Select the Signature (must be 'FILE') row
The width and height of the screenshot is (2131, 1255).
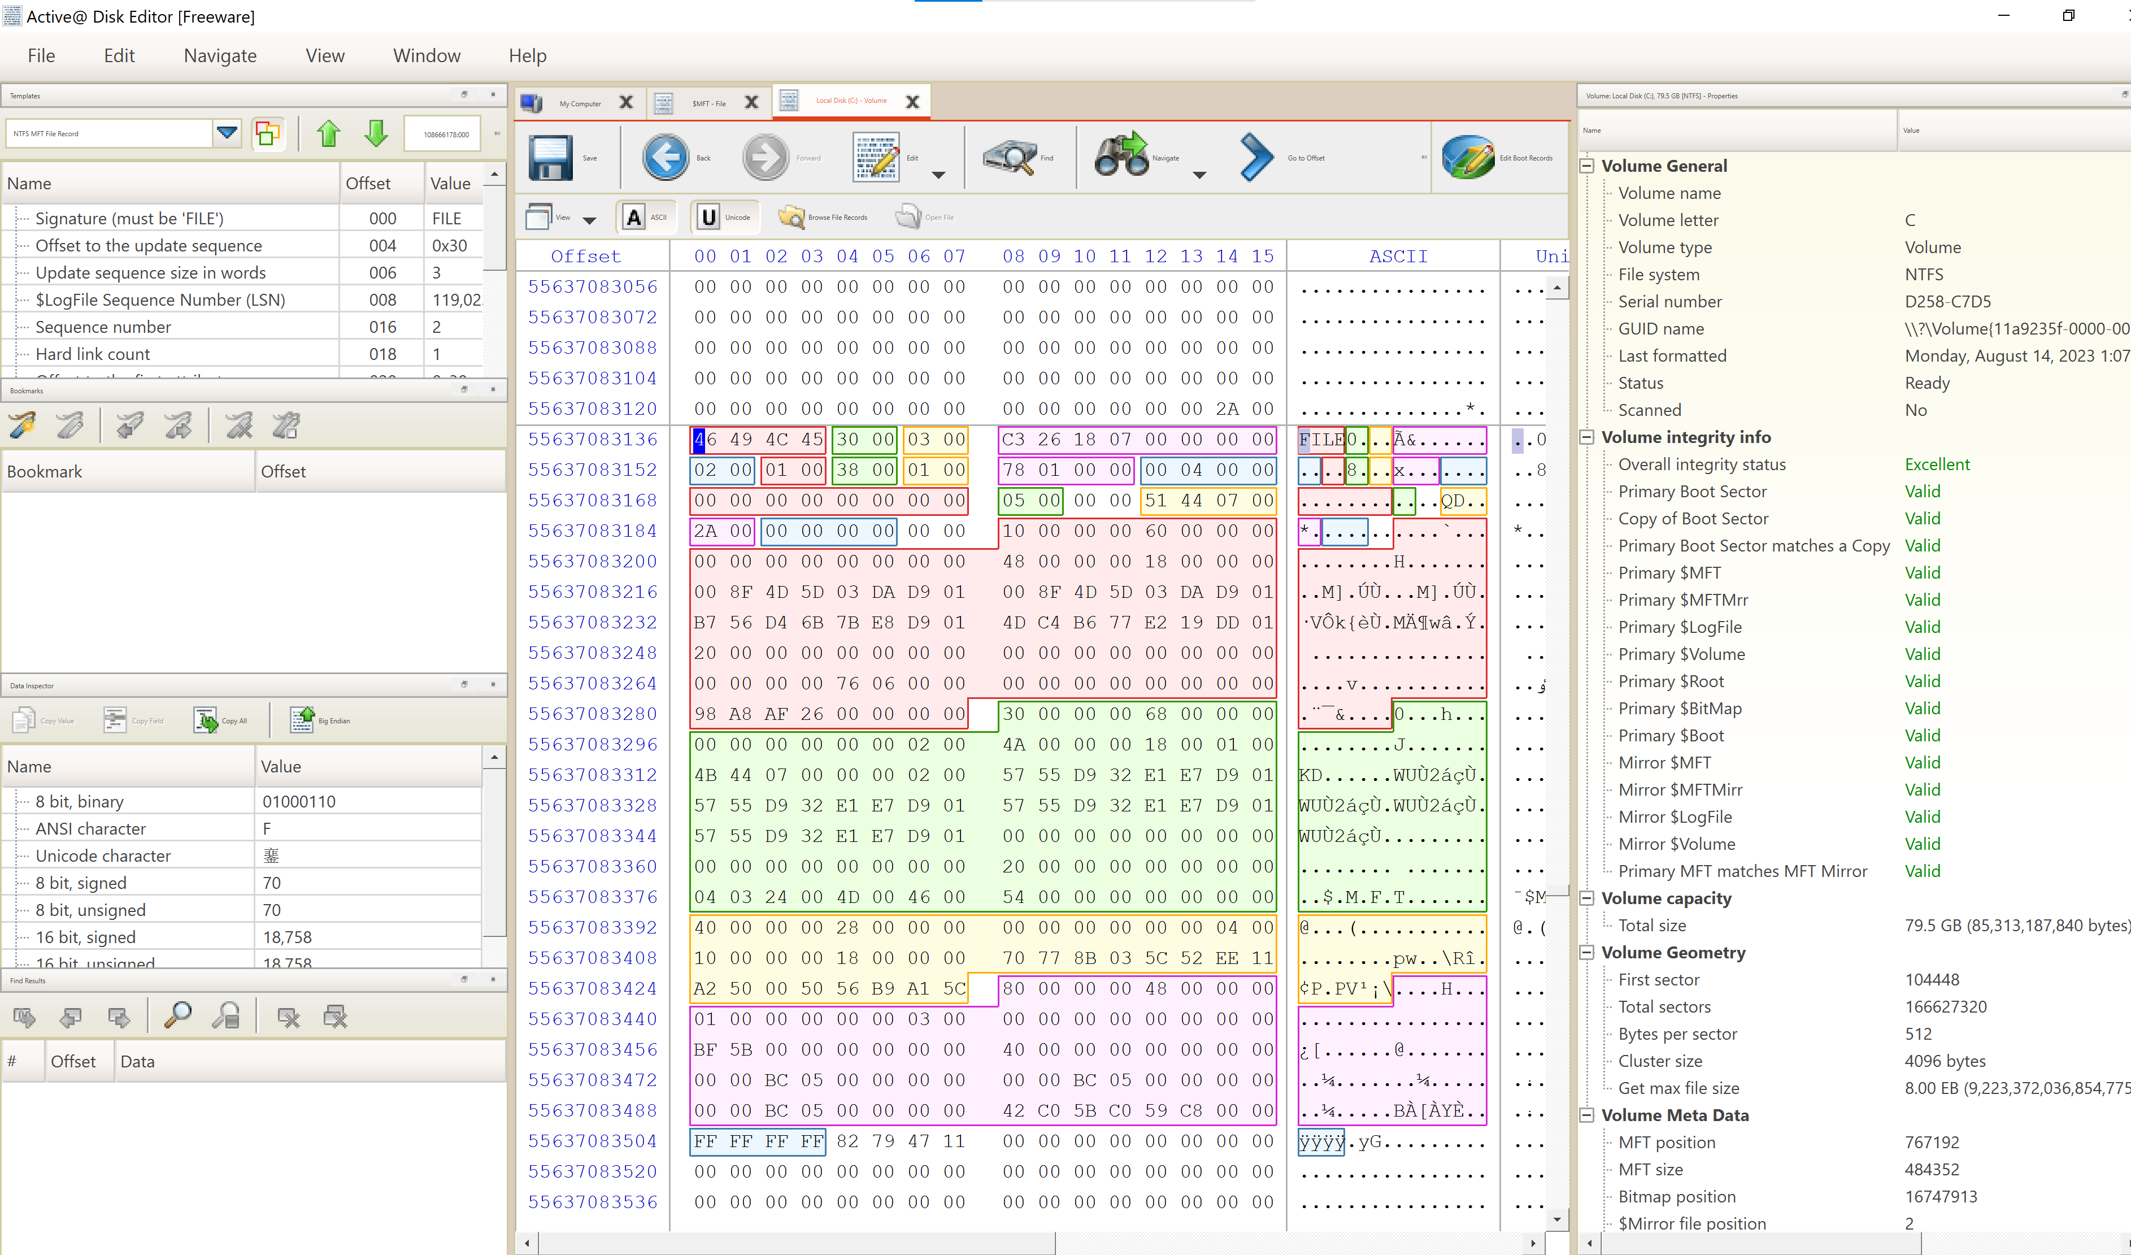click(x=243, y=218)
